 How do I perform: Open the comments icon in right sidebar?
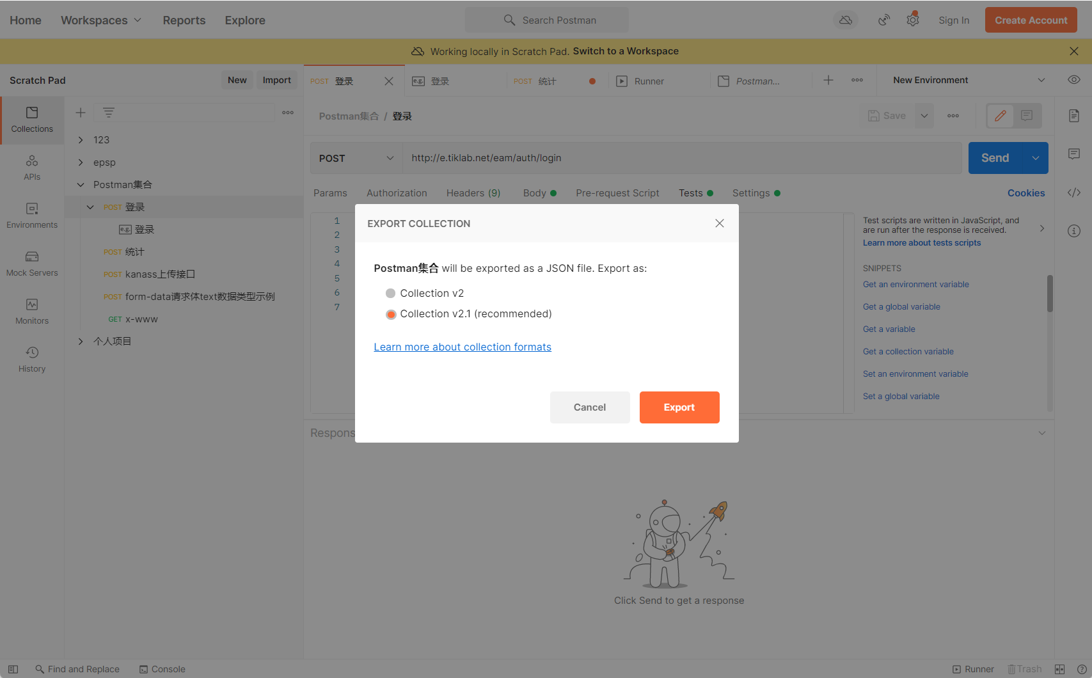click(1074, 154)
